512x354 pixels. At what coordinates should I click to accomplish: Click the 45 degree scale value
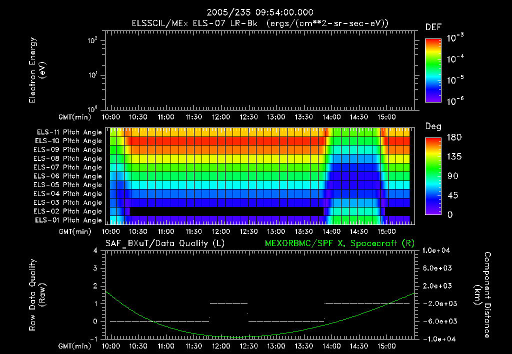tap(453, 195)
